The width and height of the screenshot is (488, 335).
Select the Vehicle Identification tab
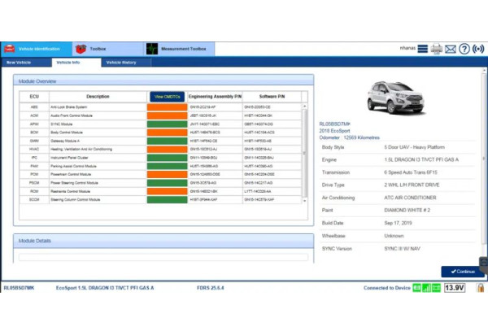tap(37, 49)
